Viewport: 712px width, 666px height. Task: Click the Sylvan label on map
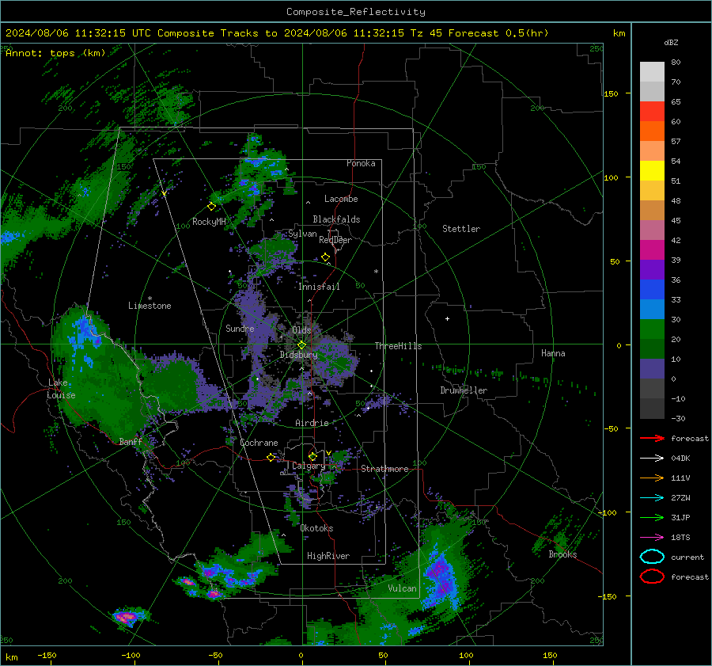tap(302, 234)
